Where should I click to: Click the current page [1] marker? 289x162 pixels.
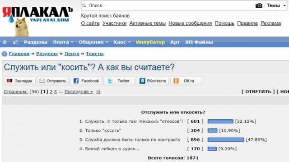tap(44, 92)
